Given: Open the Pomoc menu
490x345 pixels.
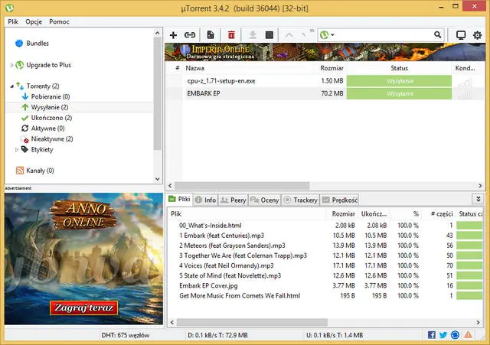Looking at the screenshot, I should [59, 21].
